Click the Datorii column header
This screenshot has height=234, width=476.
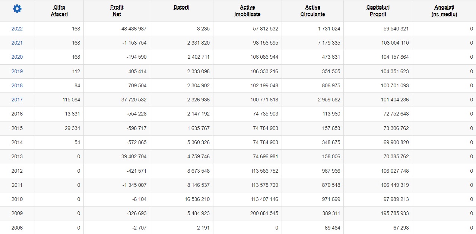pos(181,7)
